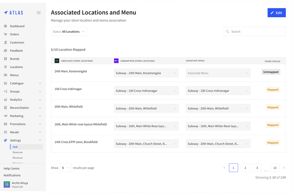Collapse the Settings submenu
The width and height of the screenshot is (294, 194).
point(40,140)
